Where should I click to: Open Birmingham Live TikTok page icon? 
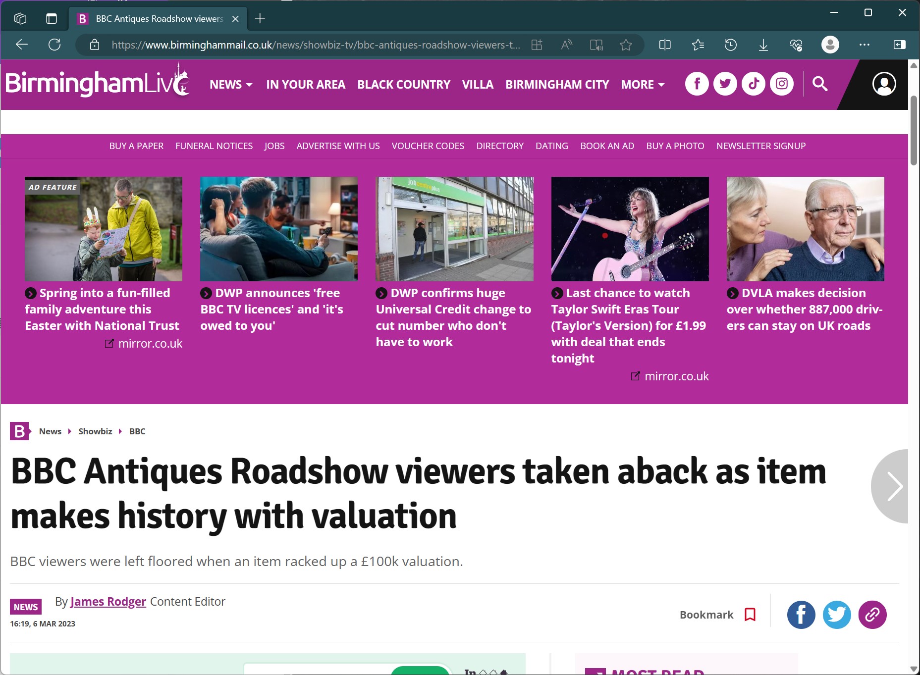coord(754,84)
